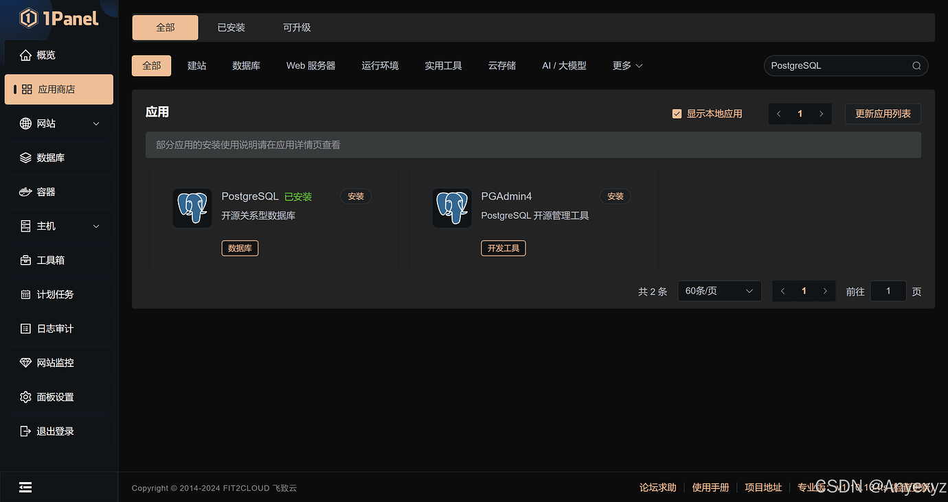Open the 更多 categories dropdown
This screenshot has height=502, width=948.
[627, 66]
